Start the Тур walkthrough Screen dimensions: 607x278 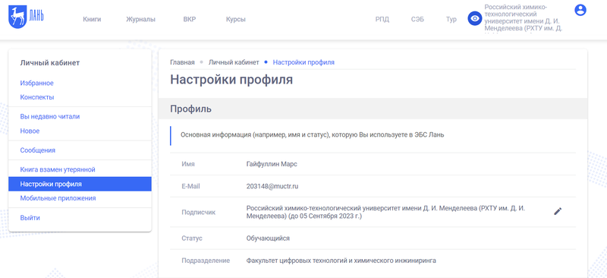tap(451, 20)
